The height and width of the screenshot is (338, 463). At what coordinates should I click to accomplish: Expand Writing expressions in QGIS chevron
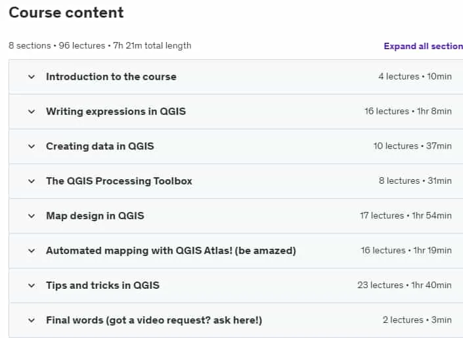(32, 112)
